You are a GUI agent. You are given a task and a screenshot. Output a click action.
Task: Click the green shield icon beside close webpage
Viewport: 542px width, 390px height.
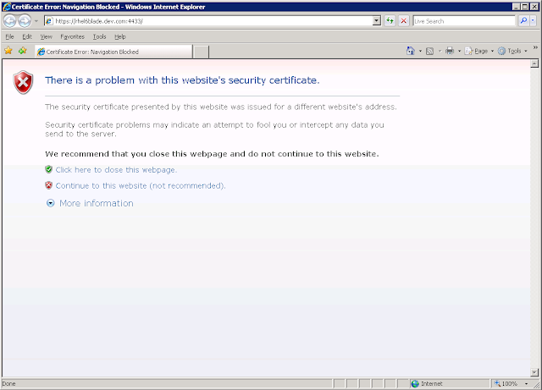click(49, 169)
